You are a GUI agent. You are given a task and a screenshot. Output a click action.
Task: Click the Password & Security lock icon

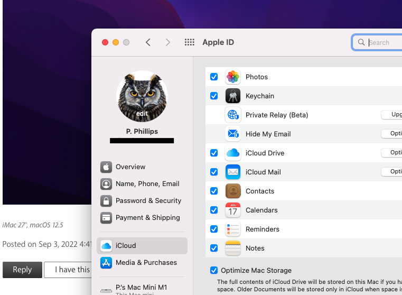click(106, 201)
